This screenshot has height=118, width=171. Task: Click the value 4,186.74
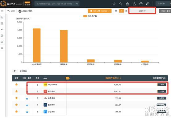(117, 85)
